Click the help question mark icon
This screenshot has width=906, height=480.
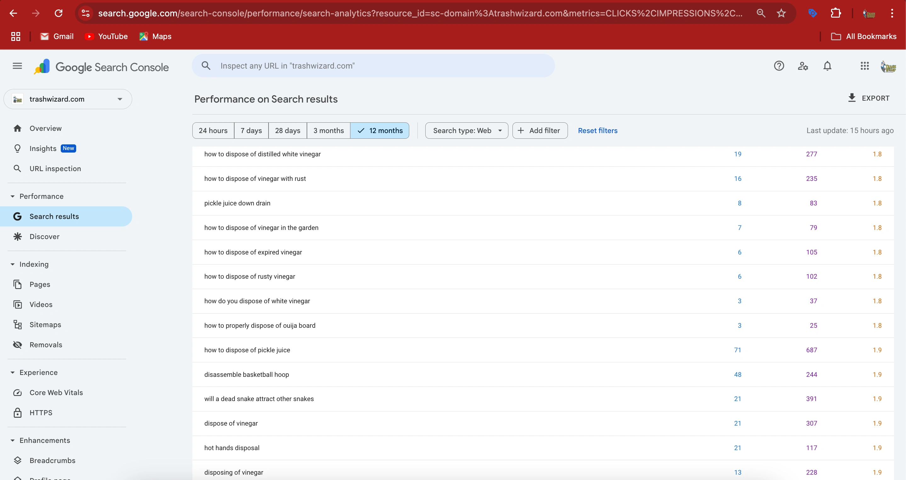[x=779, y=66]
